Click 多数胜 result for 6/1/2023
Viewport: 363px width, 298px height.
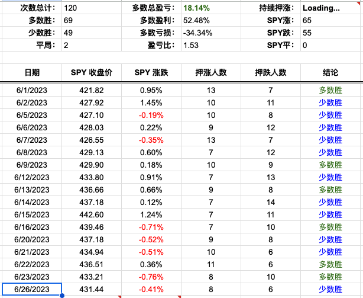click(330, 90)
